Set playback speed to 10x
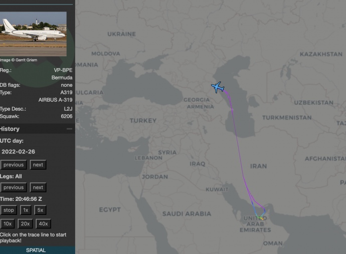Viewport: 346px width, 254px height. [x=8, y=224]
